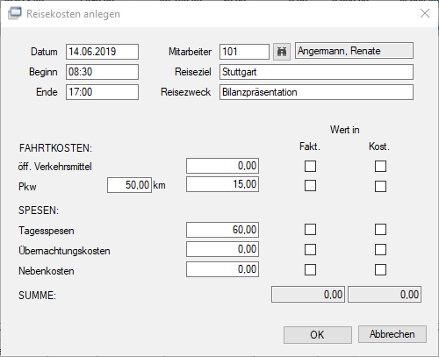Toggle Fakt. checkbox for Übernachtungskosten

coord(310,250)
